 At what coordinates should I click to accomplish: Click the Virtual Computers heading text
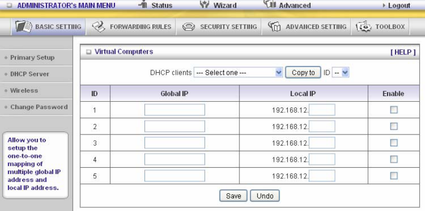tap(123, 52)
